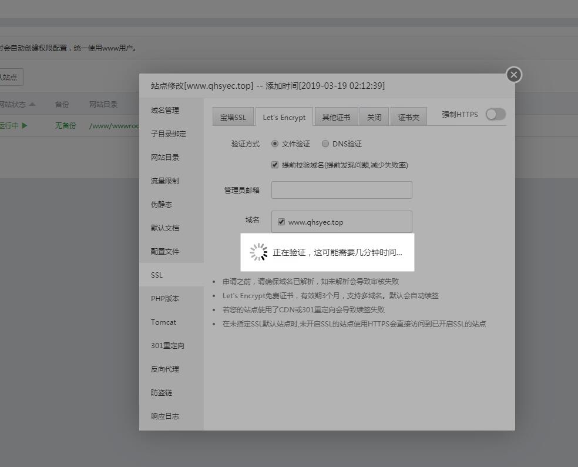Screen dimensions: 578x467
Task: Open Tomcat sidebar item
Action: pyautogui.click(x=172, y=322)
